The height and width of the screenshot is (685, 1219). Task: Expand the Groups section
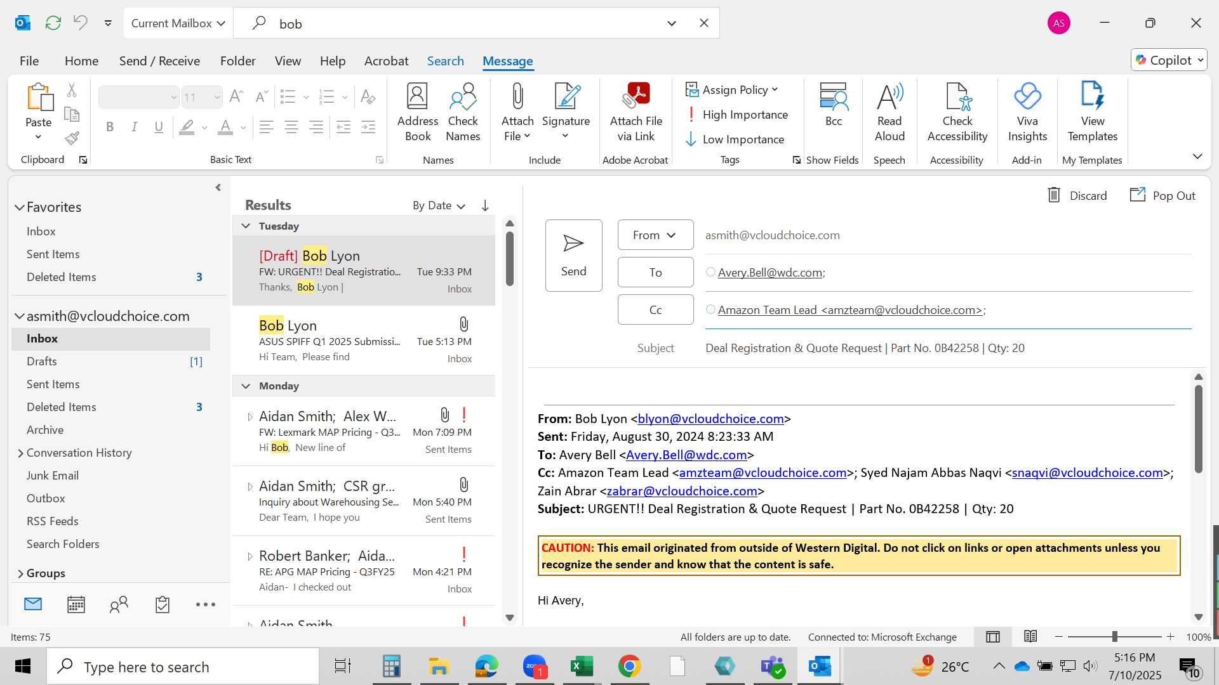pos(20,573)
